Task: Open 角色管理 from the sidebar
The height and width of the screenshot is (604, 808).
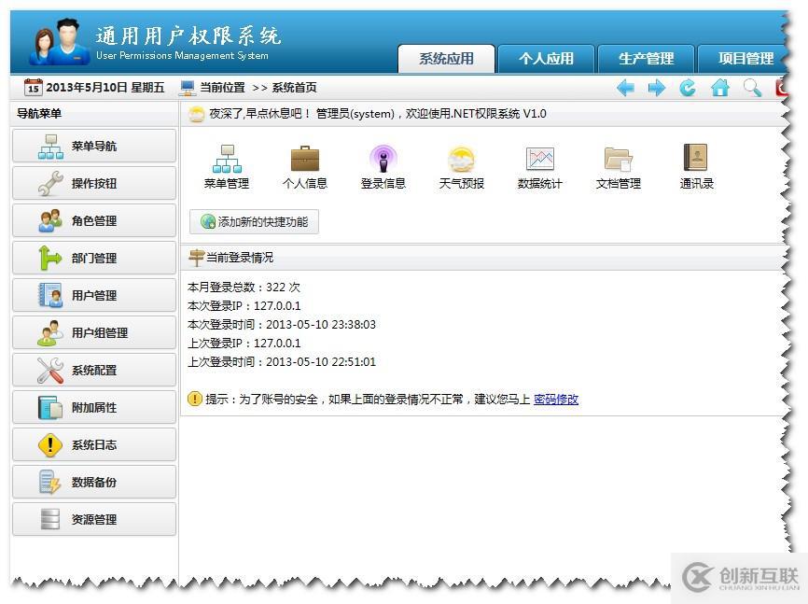Action: (x=94, y=220)
